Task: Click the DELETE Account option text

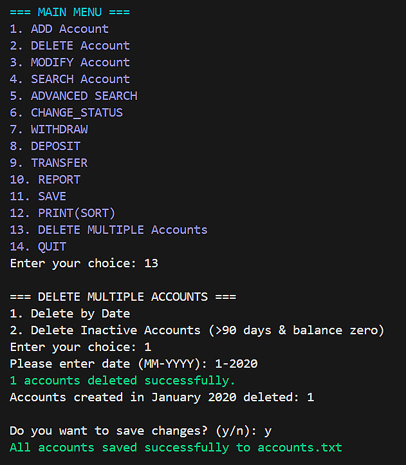Action: coord(69,46)
